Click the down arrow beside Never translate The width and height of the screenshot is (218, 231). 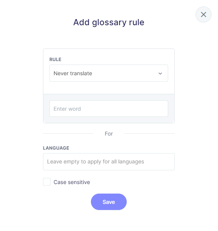pyautogui.click(x=160, y=73)
